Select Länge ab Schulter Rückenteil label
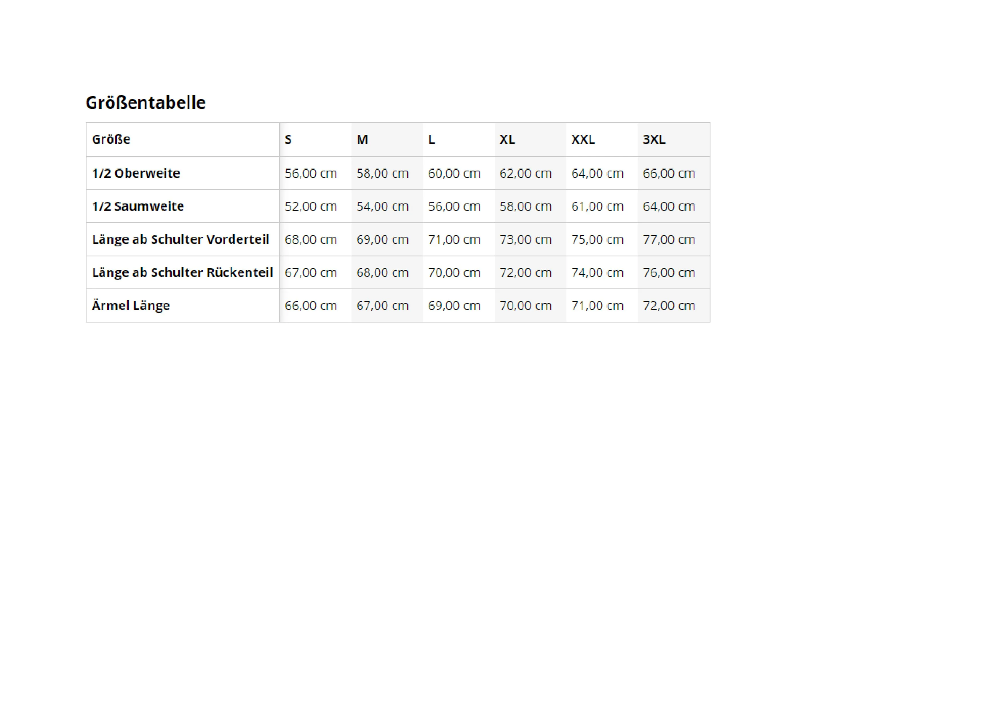 point(182,273)
